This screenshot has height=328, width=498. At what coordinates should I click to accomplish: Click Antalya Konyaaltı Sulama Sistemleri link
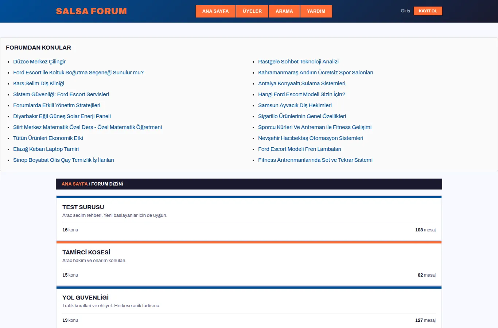301,83
